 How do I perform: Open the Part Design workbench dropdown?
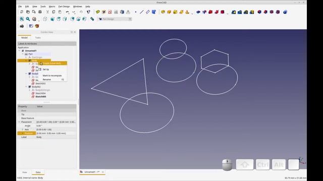pos(115,19)
